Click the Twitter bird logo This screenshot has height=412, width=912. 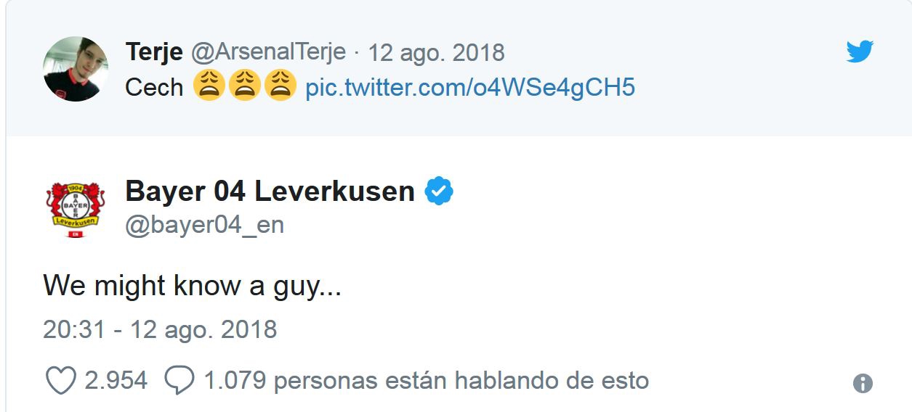[859, 51]
